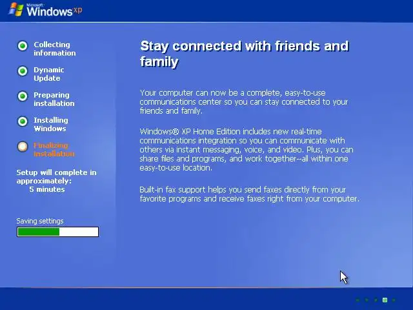This screenshot has width=413, height=310.
Task: Click the Dynamic Update label
Action: click(49, 74)
